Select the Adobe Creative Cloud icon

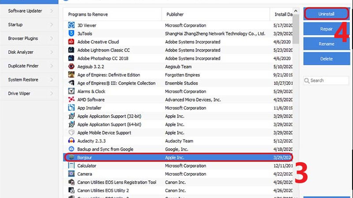tap(71, 42)
